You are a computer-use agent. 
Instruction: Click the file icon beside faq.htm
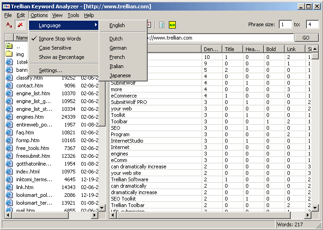coord(9,132)
